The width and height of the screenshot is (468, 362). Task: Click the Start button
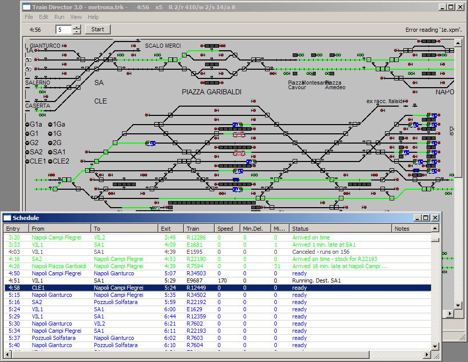tap(97, 29)
